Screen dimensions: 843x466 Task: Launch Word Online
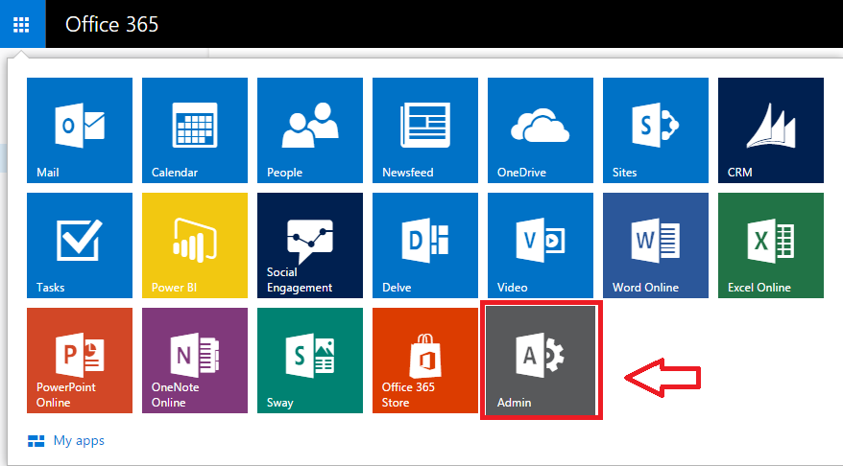[656, 245]
